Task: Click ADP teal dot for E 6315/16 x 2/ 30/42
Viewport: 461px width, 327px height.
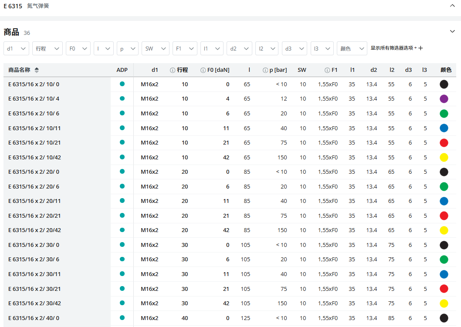Action: [x=122, y=303]
